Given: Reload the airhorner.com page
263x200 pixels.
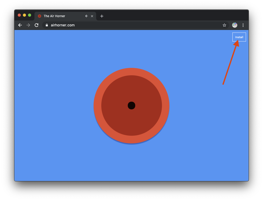Looking at the screenshot, I should [x=37, y=25].
